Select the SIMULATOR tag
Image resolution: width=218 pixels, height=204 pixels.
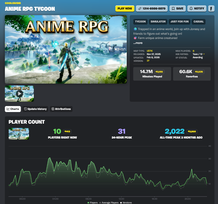(158, 22)
